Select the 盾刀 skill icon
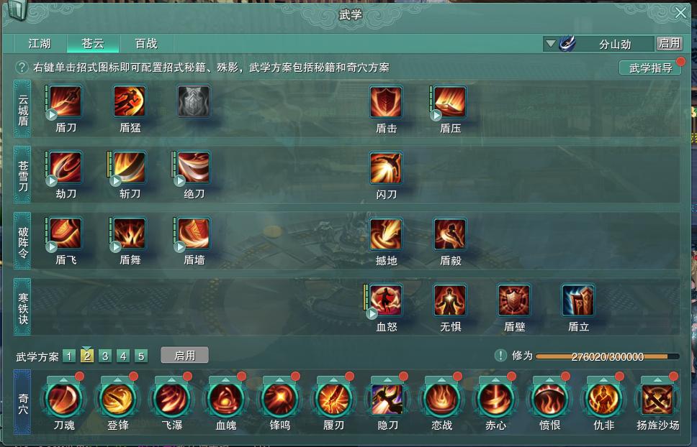Image resolution: width=697 pixels, height=447 pixels. (x=66, y=101)
